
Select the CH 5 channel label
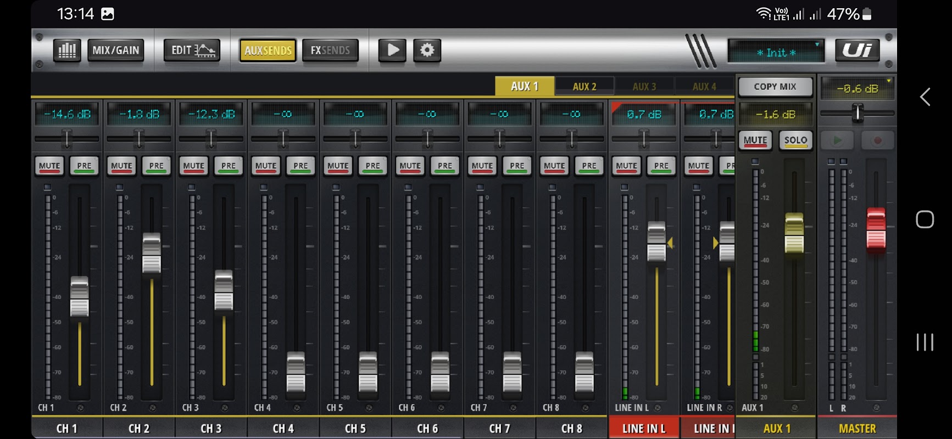click(355, 429)
